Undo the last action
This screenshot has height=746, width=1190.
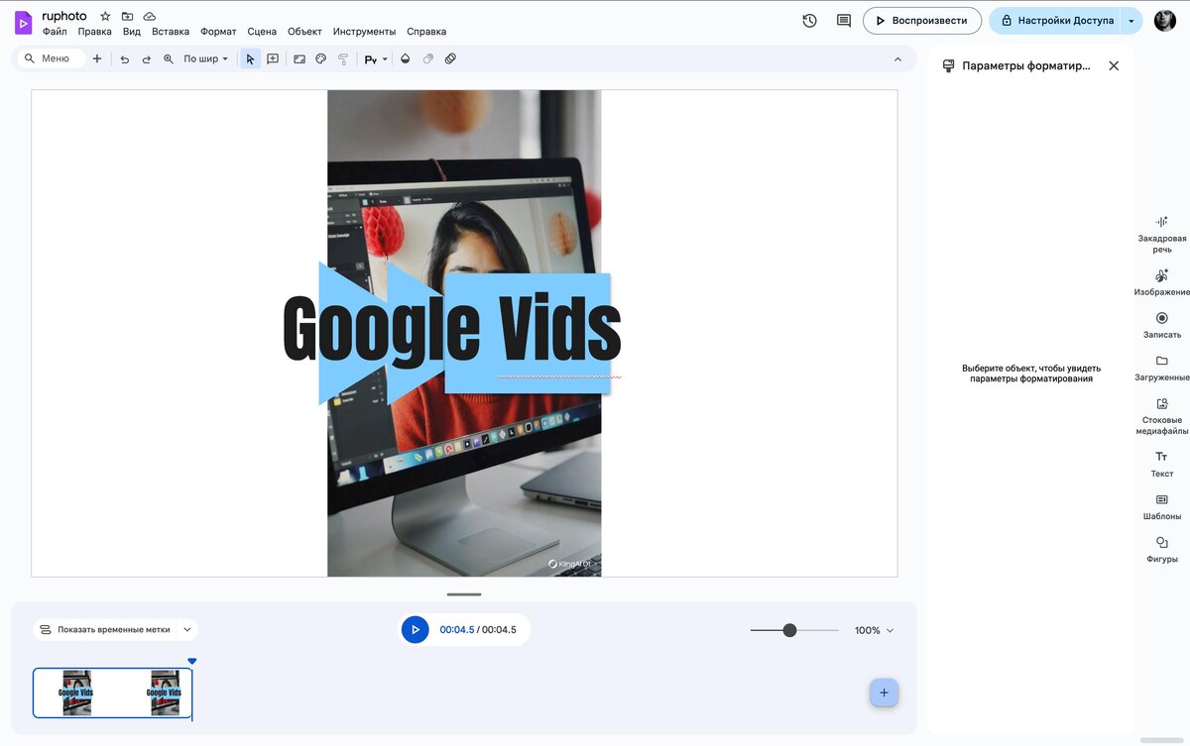click(x=125, y=59)
